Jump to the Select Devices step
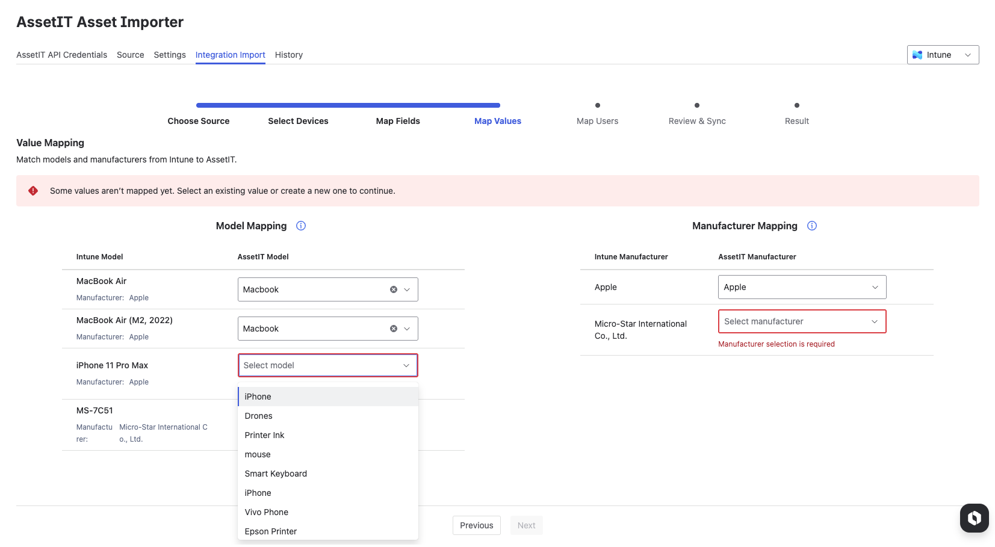Screen dimensions: 995x547 click(298, 121)
